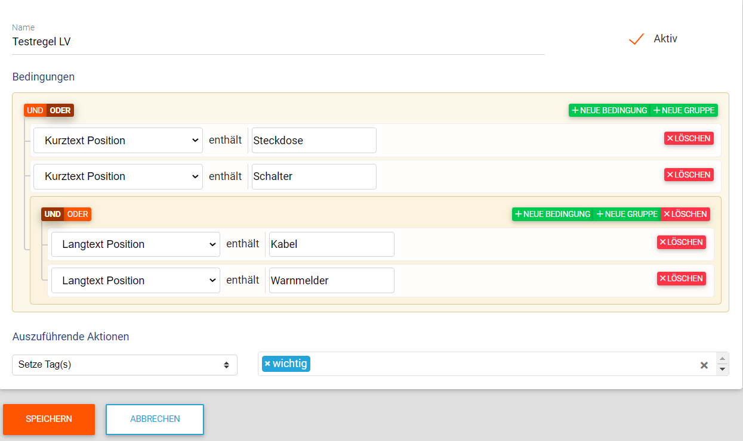
Task: Delete the Schalter condition row
Action: pyautogui.click(x=689, y=175)
